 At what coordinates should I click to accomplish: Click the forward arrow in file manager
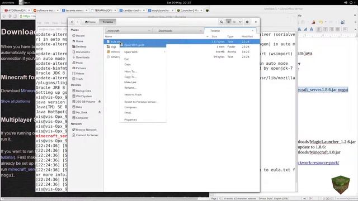78,22
